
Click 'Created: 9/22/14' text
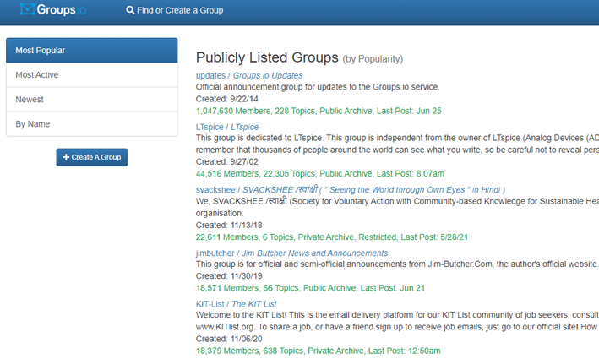click(227, 99)
